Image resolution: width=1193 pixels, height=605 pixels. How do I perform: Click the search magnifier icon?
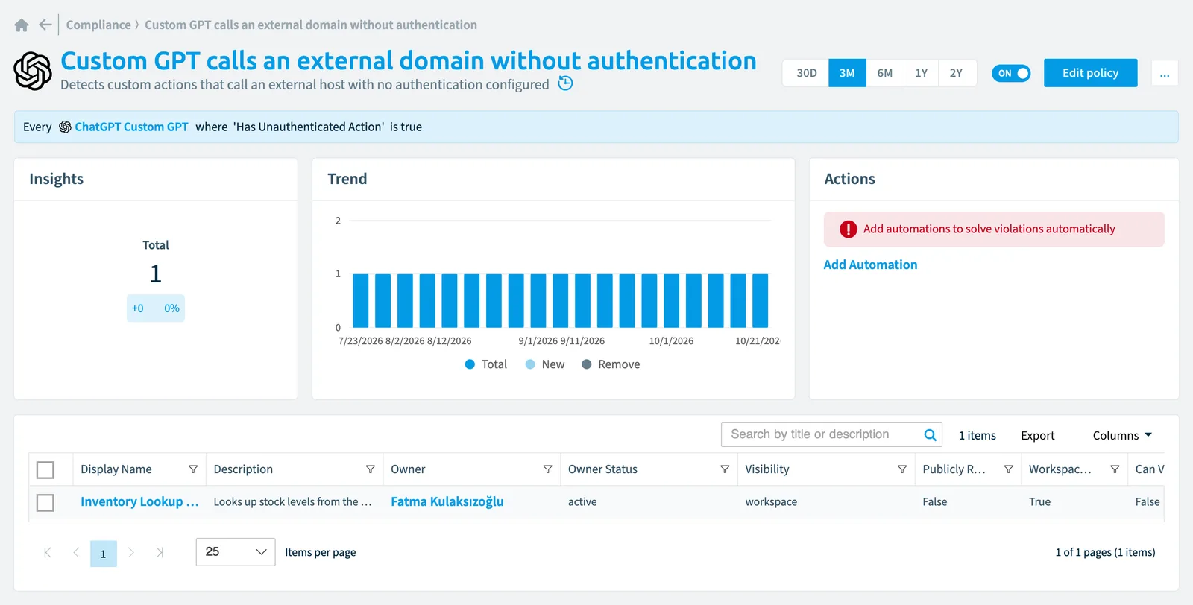click(930, 435)
